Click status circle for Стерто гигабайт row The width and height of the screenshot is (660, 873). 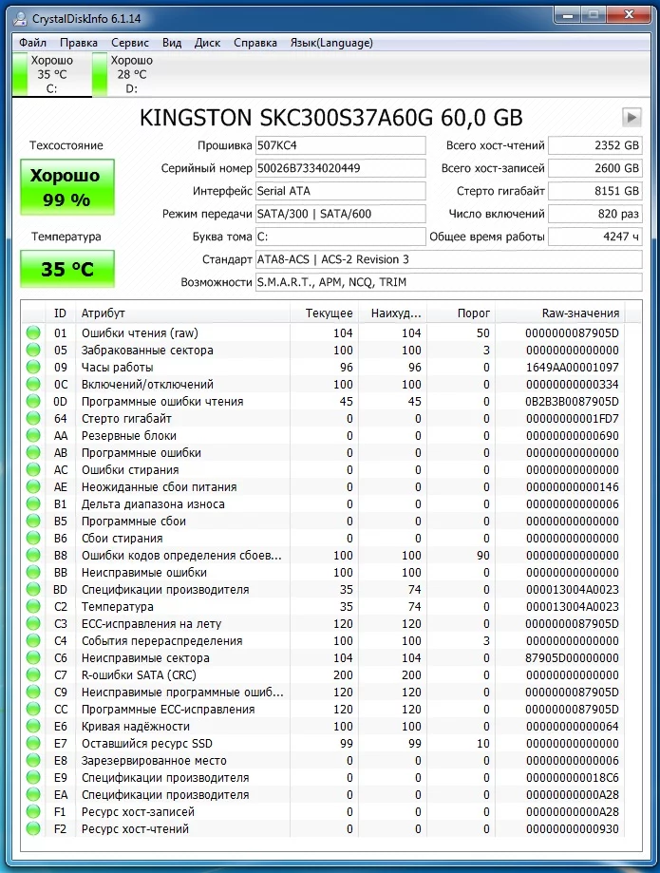point(33,419)
